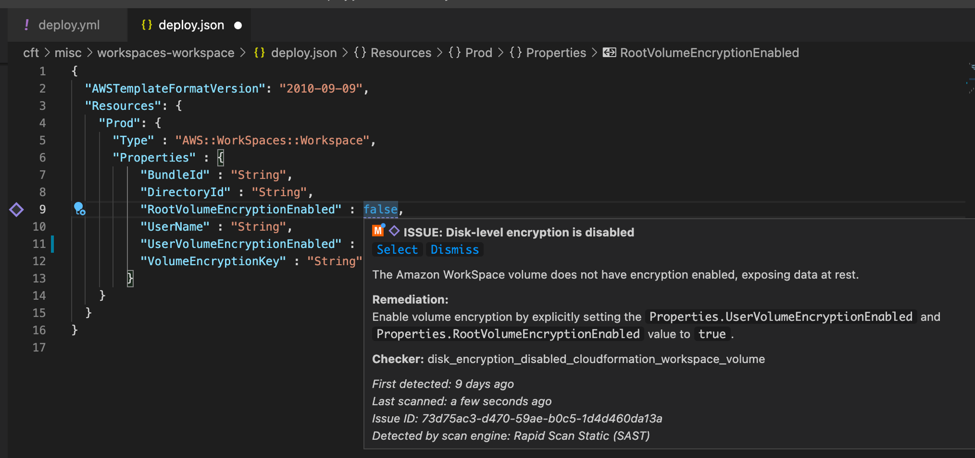Click line number 6 in the gutter

[x=42, y=158]
